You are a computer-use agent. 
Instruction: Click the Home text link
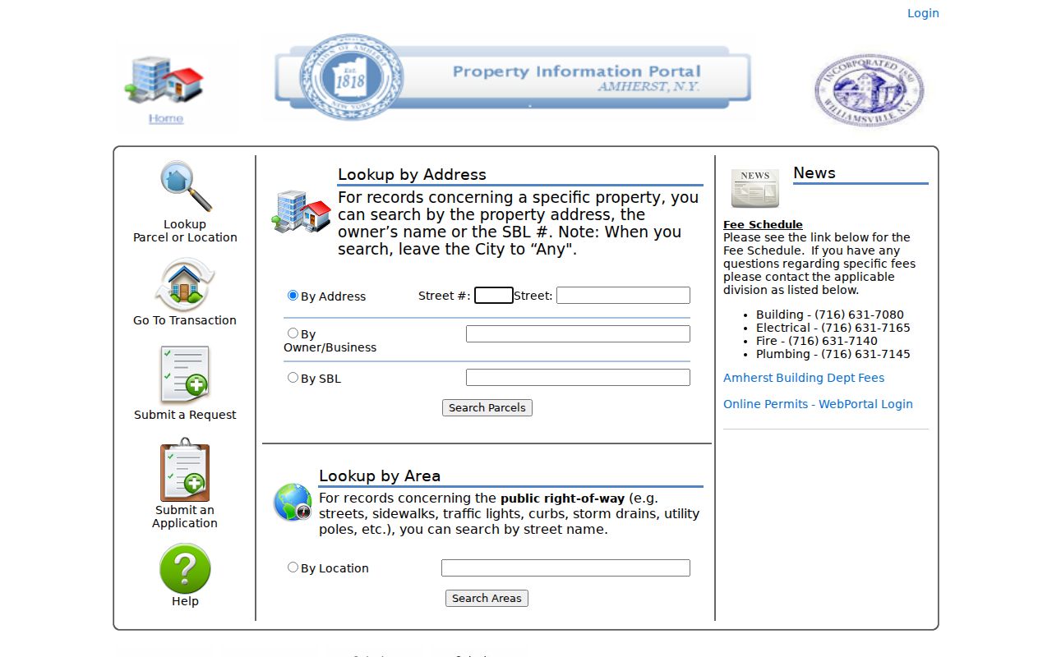(x=166, y=119)
